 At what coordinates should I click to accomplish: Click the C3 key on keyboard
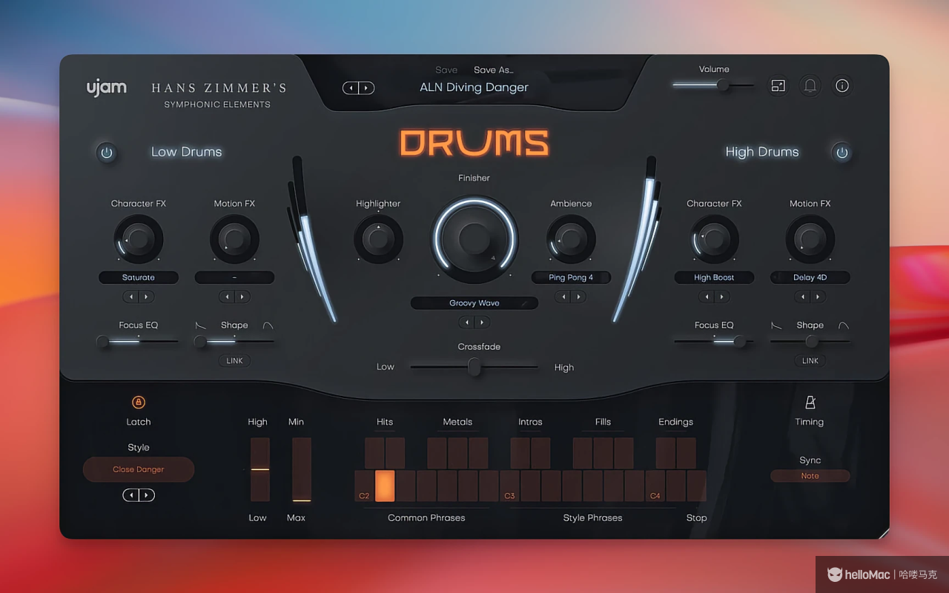click(x=509, y=486)
